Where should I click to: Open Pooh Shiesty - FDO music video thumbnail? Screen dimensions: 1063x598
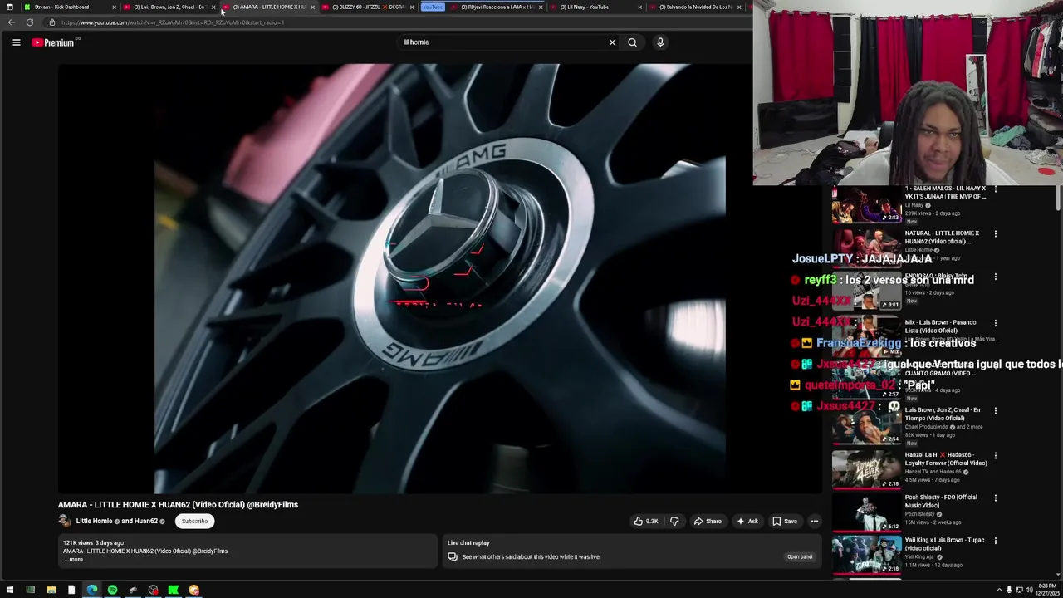pyautogui.click(x=866, y=513)
